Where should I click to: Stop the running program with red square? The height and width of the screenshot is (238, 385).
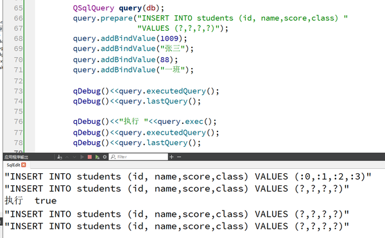point(90,157)
